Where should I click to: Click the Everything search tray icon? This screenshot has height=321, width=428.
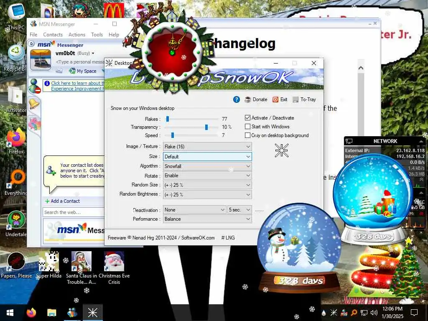click(354, 313)
